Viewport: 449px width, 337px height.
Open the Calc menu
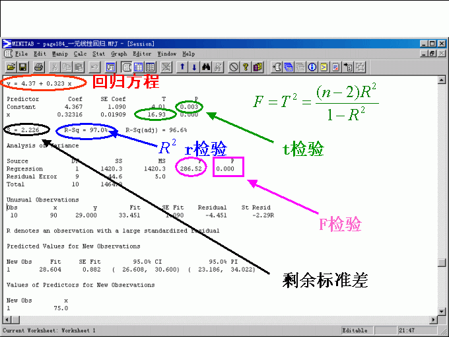point(80,54)
